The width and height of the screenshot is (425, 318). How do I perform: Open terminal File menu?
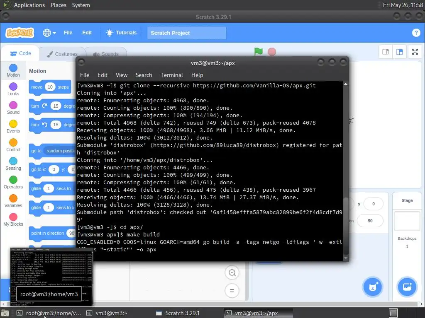click(x=85, y=75)
